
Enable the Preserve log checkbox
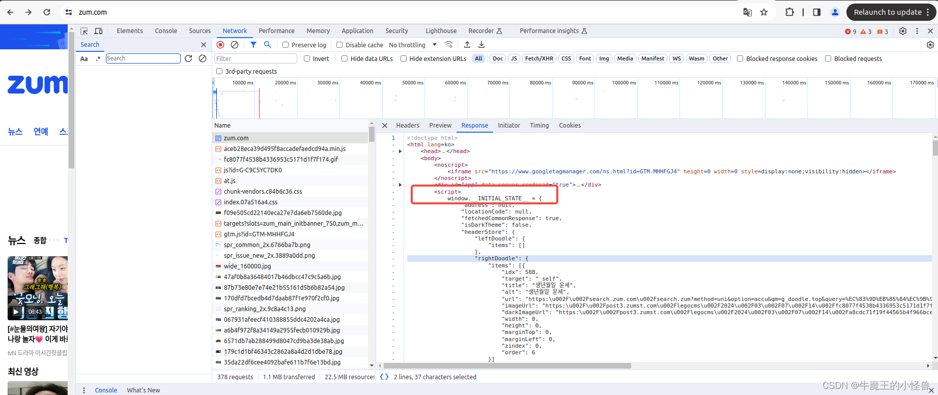click(286, 45)
